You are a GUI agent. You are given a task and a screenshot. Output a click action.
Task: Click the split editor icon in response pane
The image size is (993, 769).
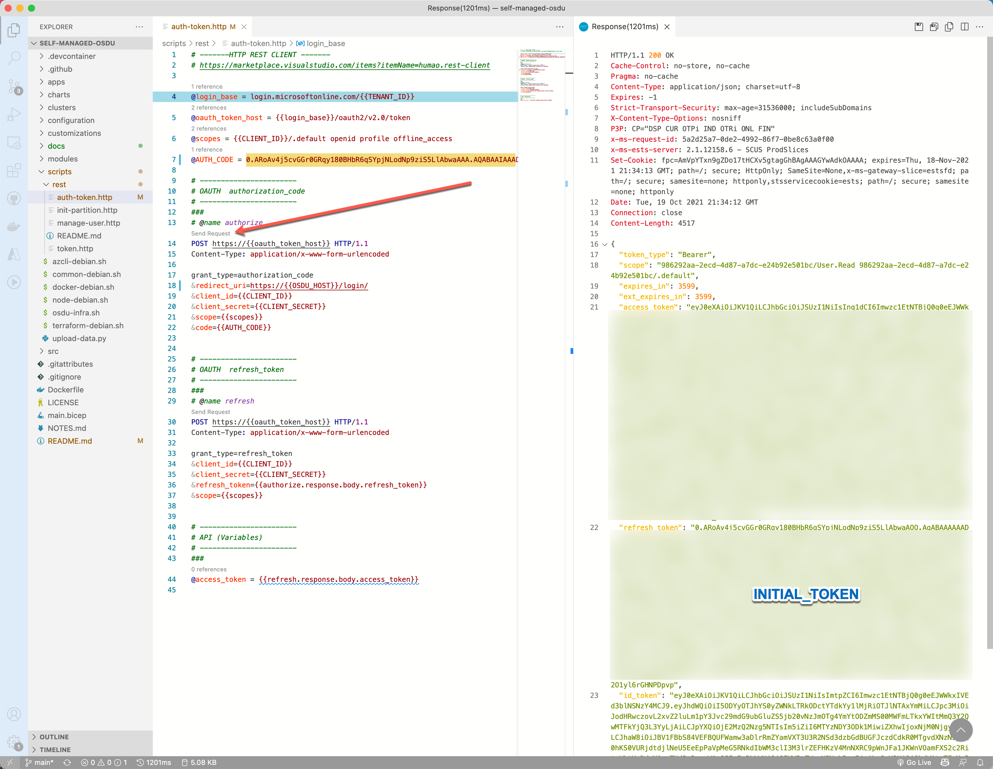[x=964, y=27]
